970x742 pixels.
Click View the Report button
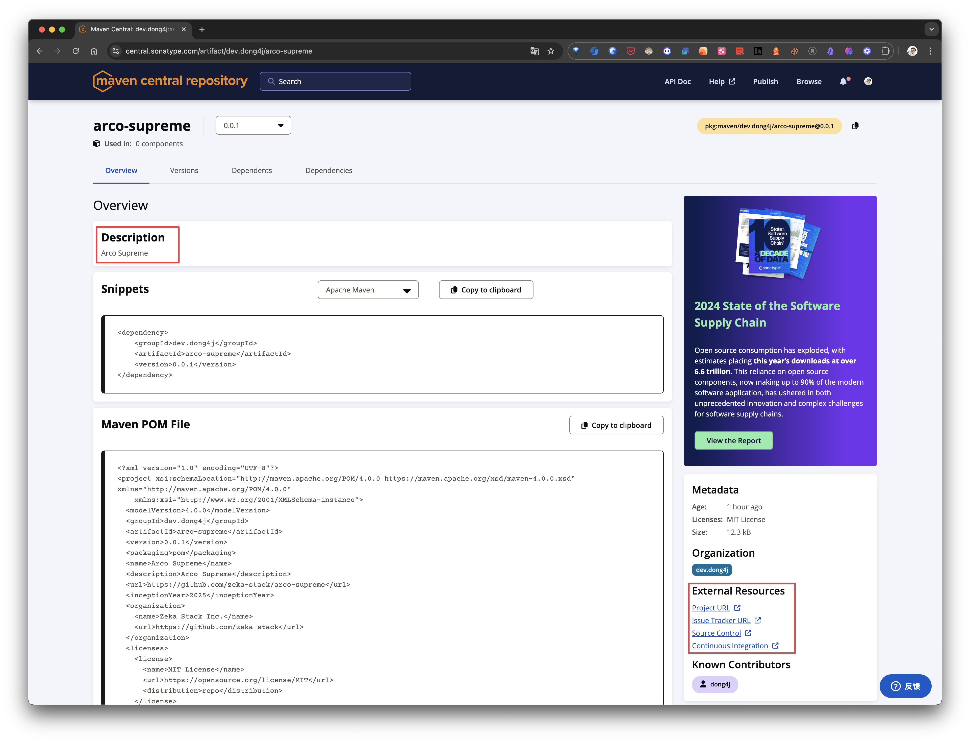coord(733,440)
